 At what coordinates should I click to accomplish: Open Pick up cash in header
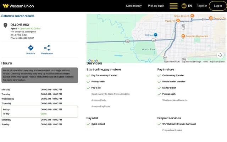pos(156,6)
